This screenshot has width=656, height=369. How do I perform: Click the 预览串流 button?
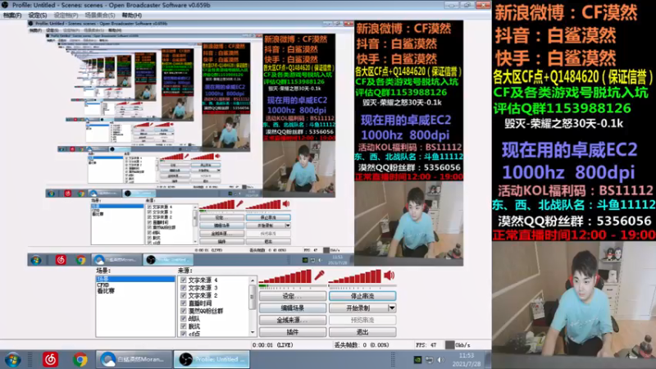362,320
